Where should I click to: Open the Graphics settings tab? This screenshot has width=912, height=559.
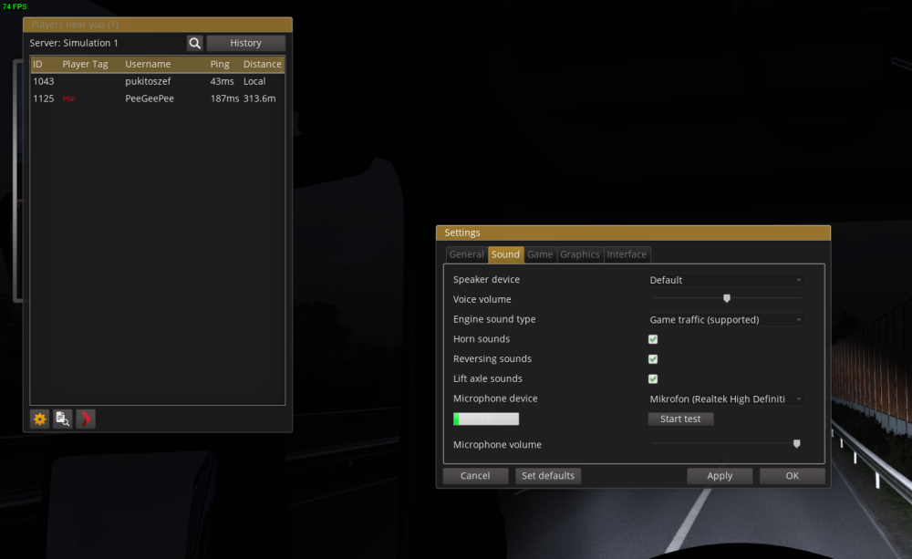click(580, 254)
